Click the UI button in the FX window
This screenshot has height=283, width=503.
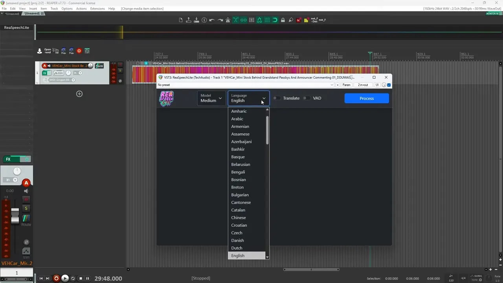[x=377, y=85]
